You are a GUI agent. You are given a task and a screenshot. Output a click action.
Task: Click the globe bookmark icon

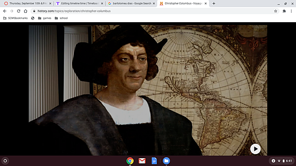coord(33,18)
